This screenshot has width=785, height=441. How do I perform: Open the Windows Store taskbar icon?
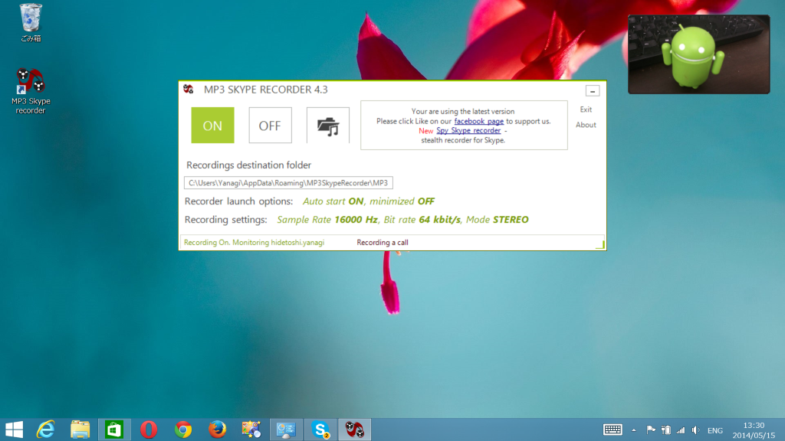click(x=114, y=430)
